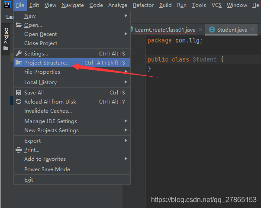
Task: Expand the Local History submenu arrow
Action: click(126, 82)
